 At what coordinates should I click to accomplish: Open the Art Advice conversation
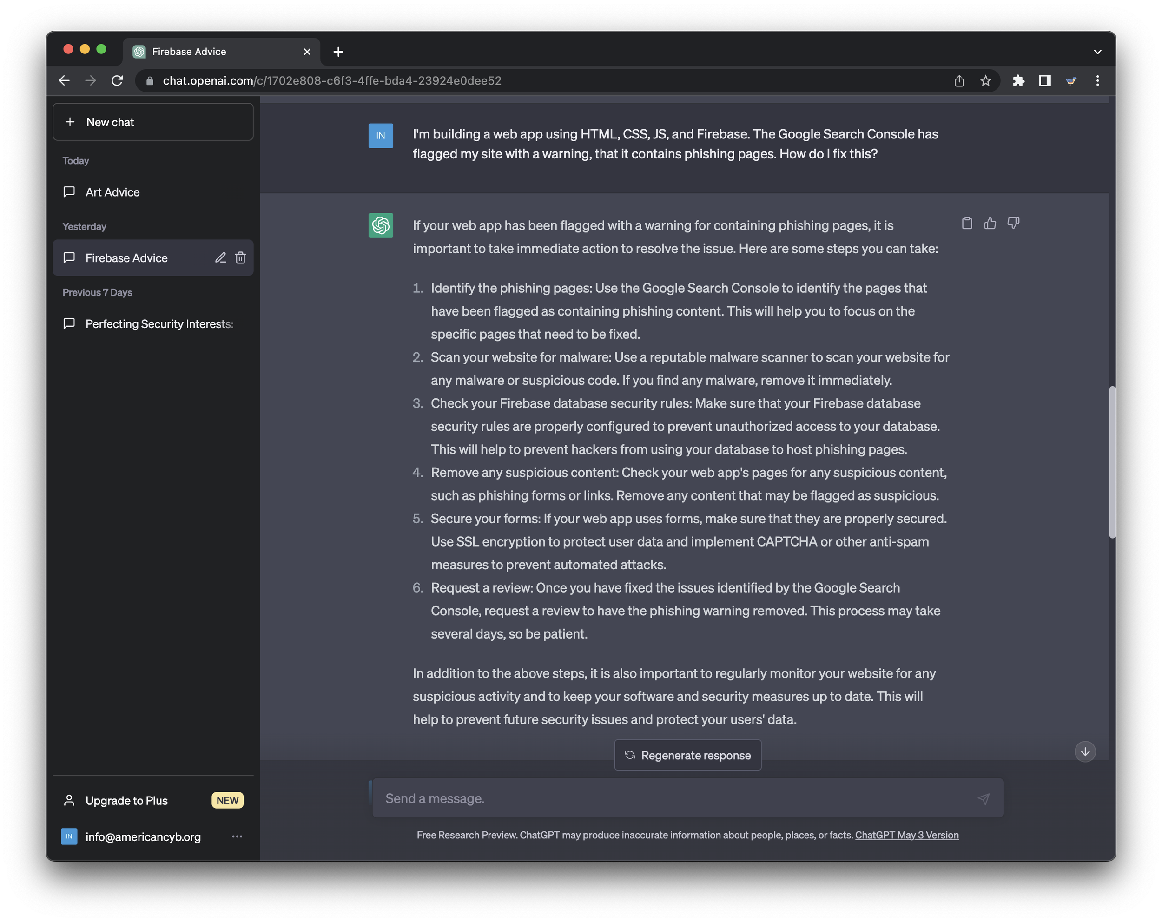tap(112, 192)
